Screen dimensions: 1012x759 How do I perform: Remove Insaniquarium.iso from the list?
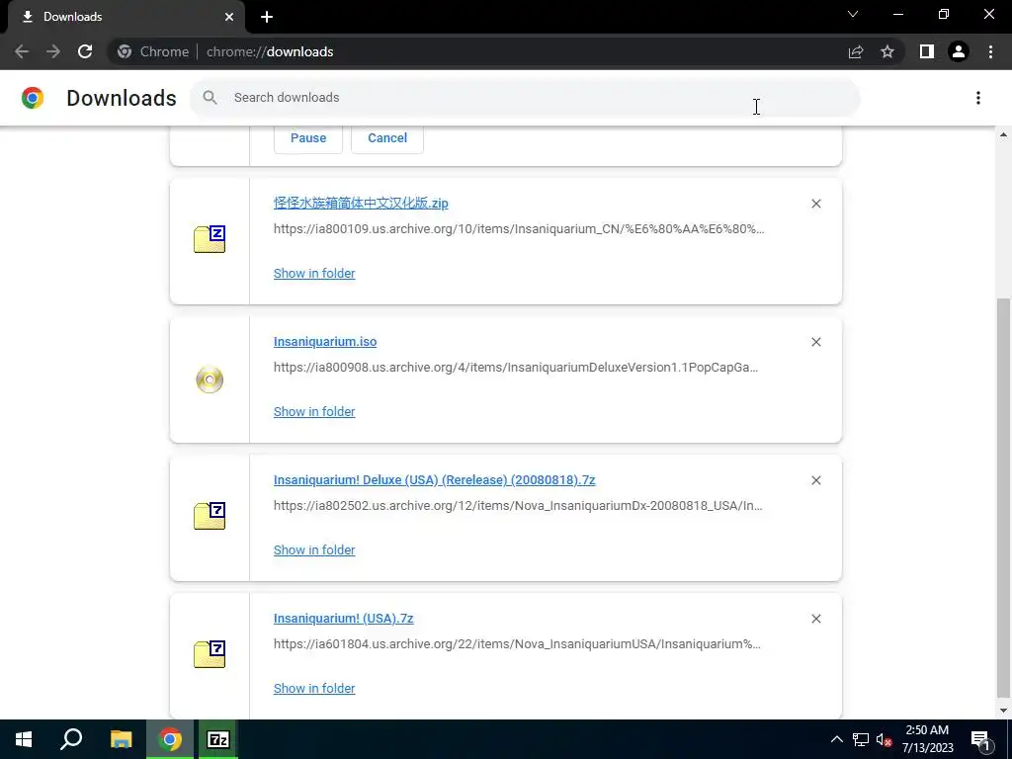point(815,342)
